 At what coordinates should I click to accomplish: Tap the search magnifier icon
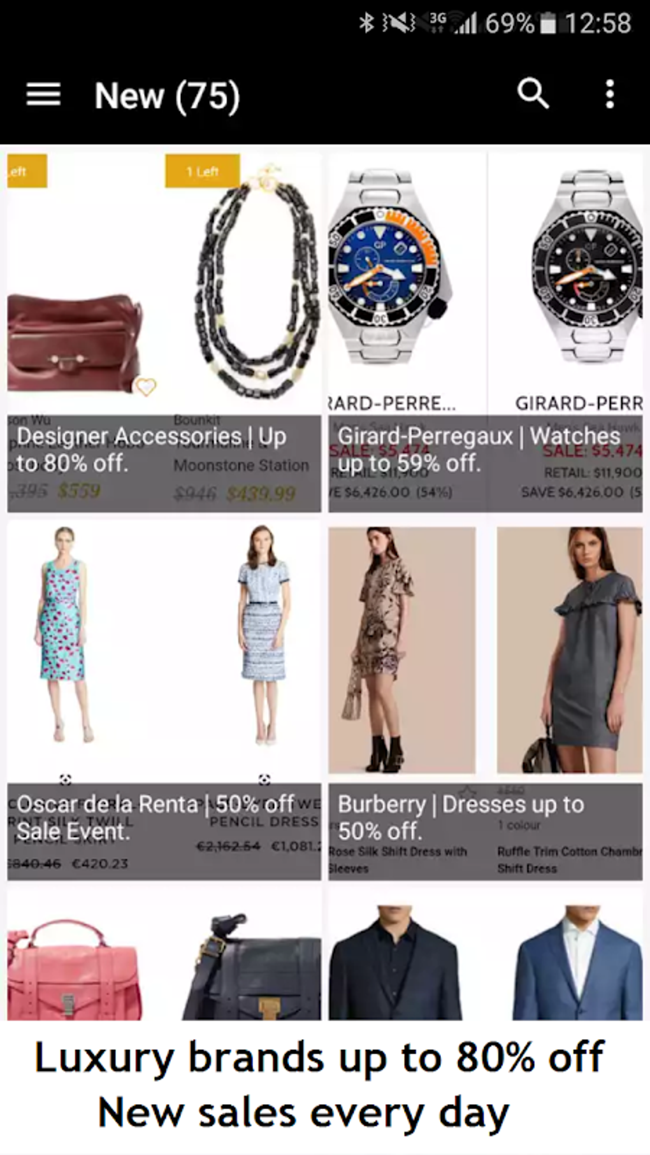533,94
